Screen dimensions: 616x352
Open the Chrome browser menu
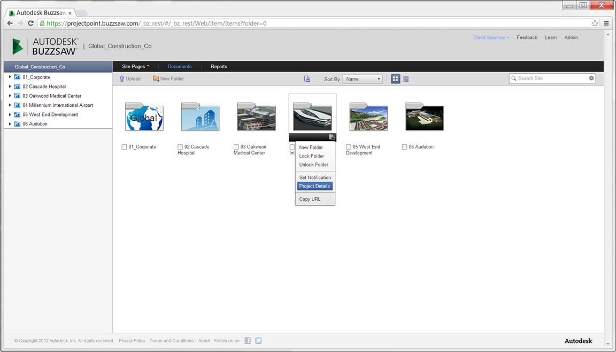(606, 23)
